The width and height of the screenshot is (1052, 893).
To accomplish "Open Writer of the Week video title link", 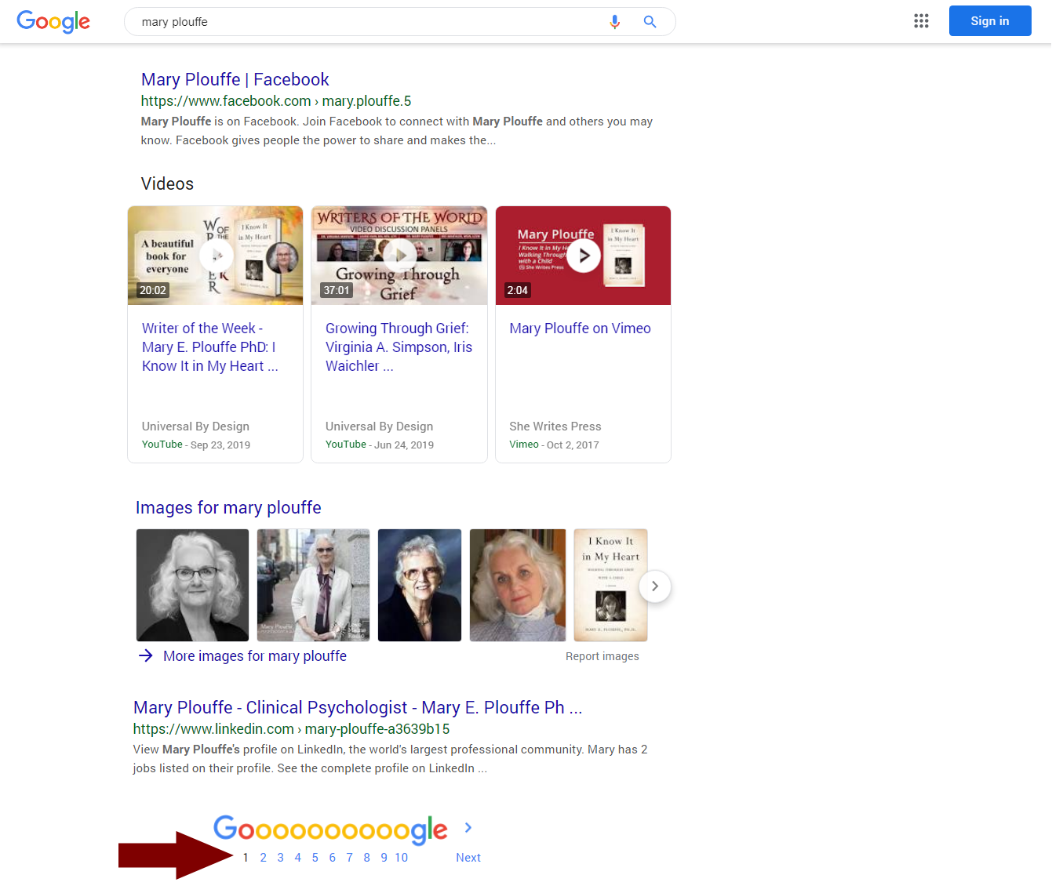I will tap(210, 347).
